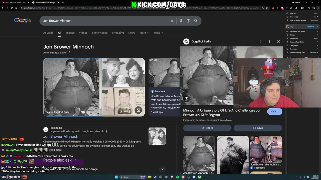This screenshot has width=321, height=180.
Task: Open Wikipedia result three-dot options
Action: 106,131
